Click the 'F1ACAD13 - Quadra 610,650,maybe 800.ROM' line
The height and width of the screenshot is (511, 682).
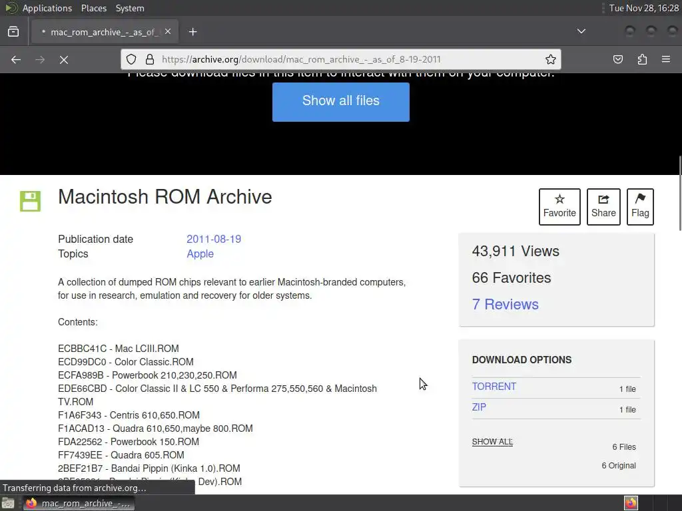click(155, 428)
